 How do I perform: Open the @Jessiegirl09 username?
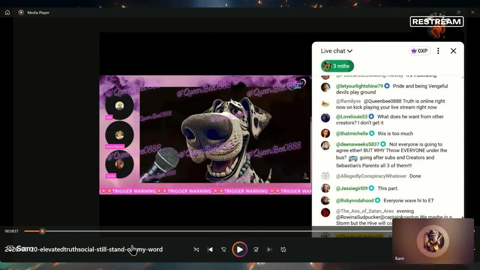click(352, 188)
